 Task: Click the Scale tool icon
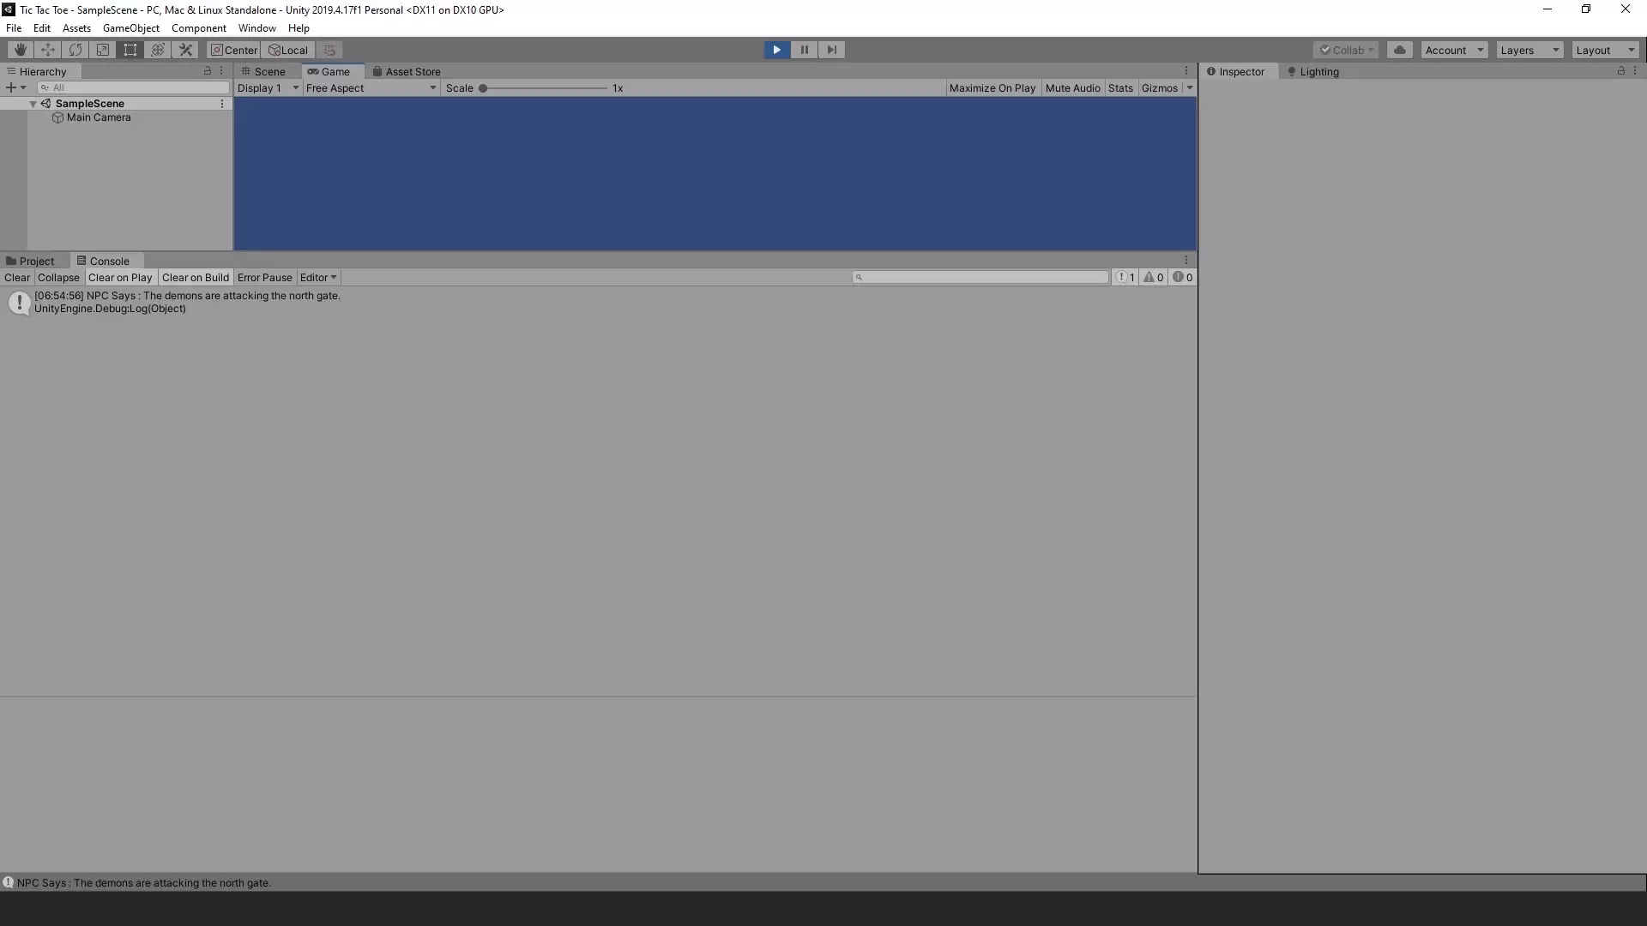tap(103, 49)
